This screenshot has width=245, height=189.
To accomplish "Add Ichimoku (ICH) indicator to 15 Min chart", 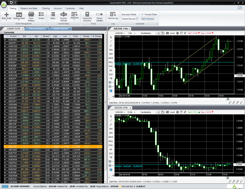I will pos(111,153).
